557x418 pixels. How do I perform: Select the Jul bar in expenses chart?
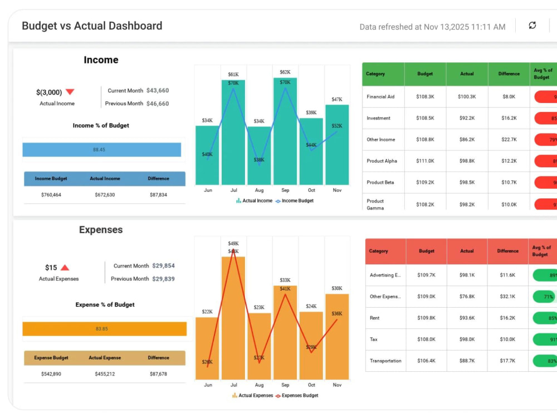[233, 318]
